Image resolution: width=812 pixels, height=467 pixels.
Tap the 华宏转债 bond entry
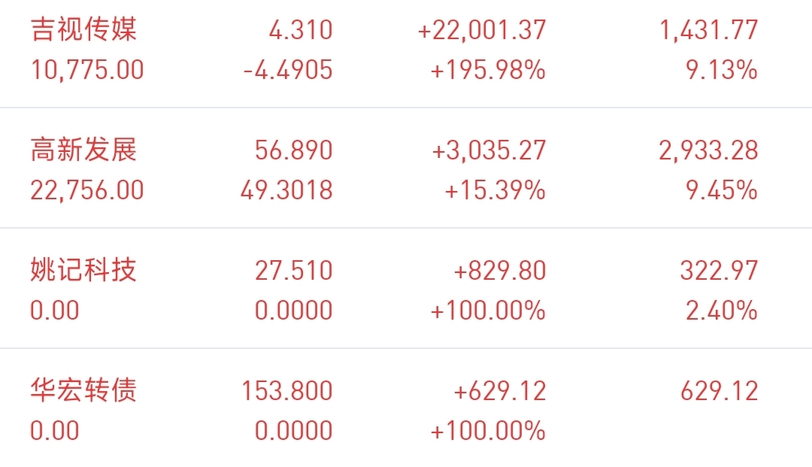(x=406, y=408)
